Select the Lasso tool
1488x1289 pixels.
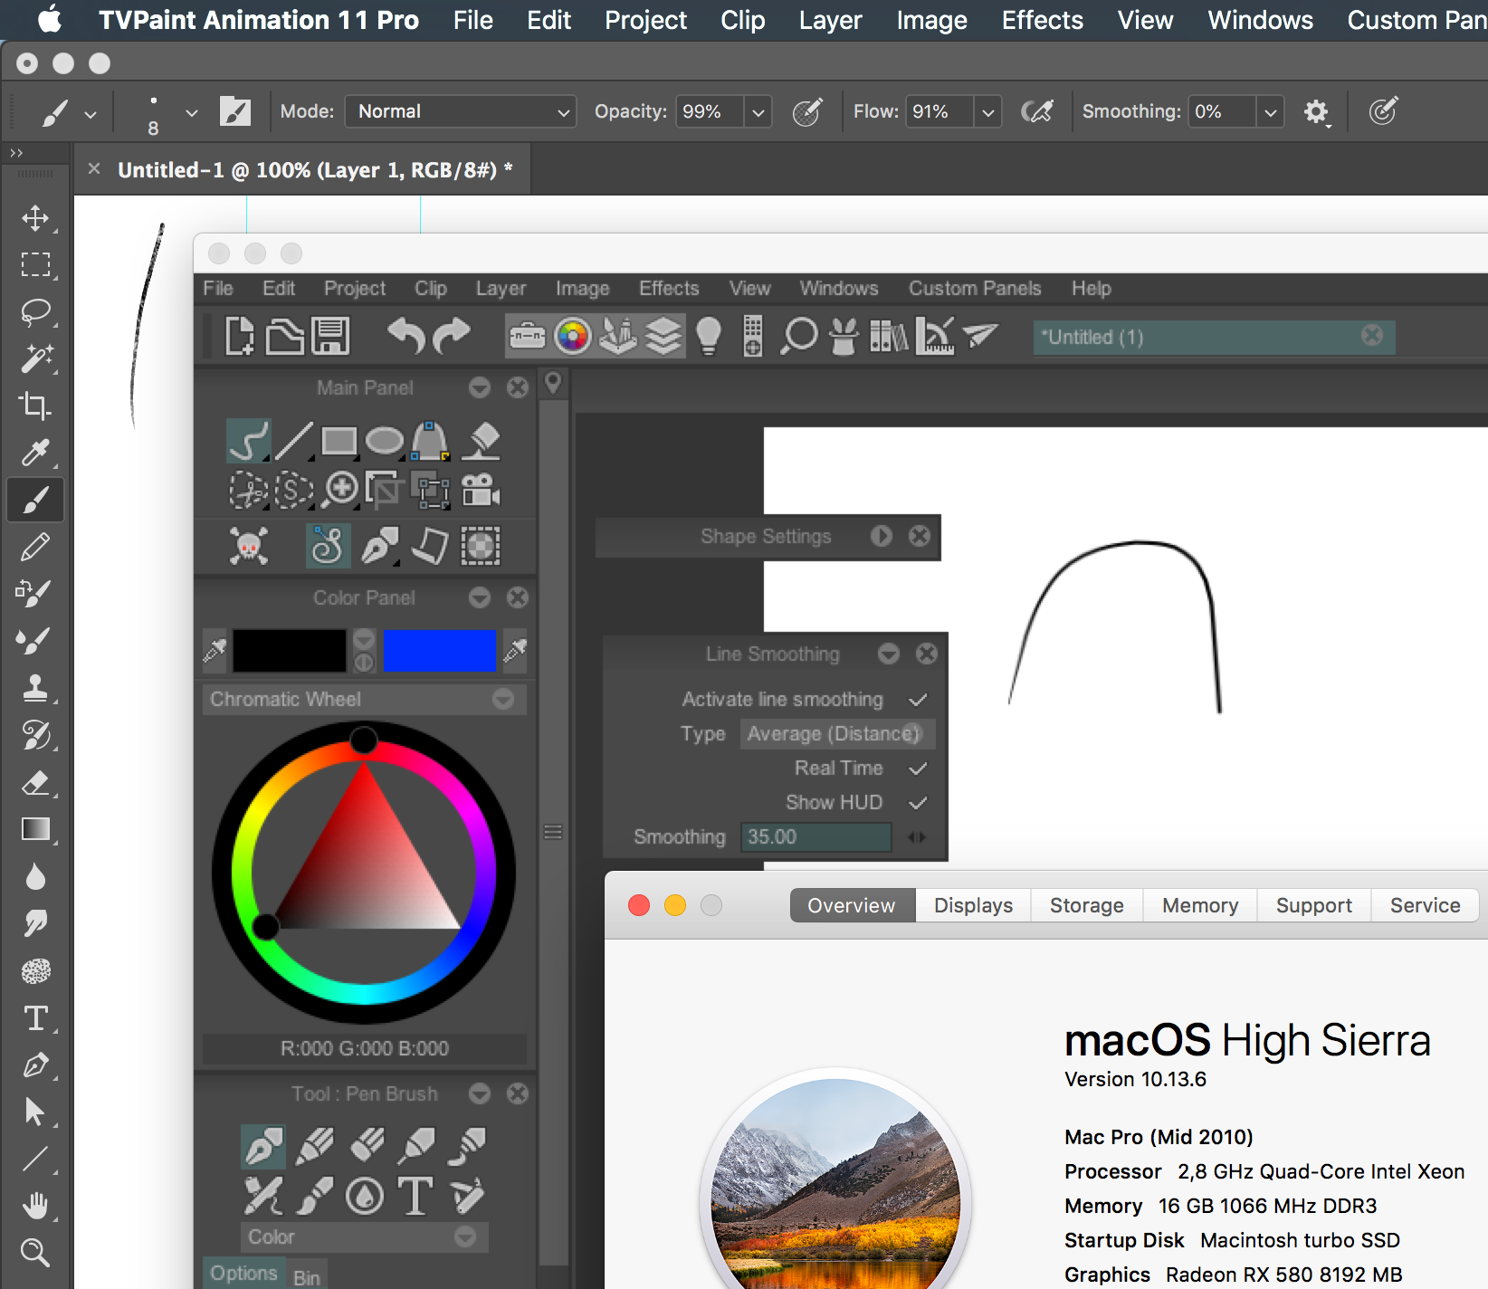point(35,312)
